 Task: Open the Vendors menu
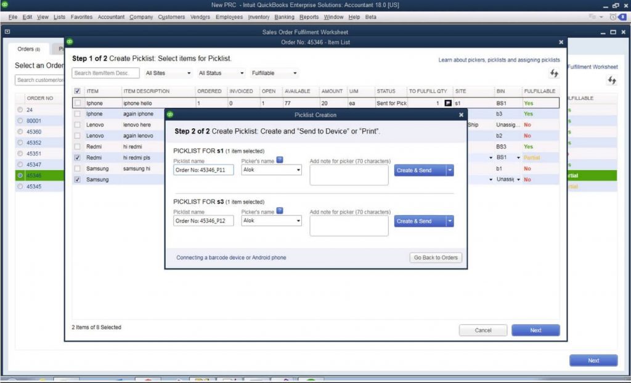[x=200, y=17]
